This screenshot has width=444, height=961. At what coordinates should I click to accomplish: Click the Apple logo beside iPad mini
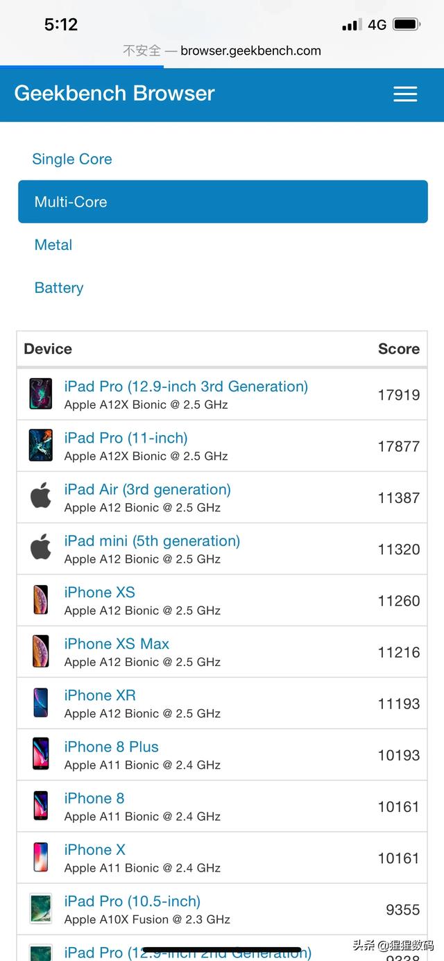pyautogui.click(x=41, y=548)
